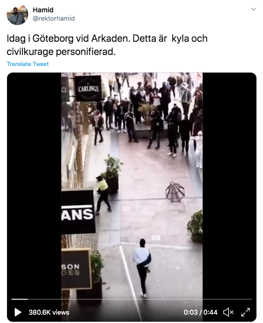Seek to the middle of the video progress bar
The height and width of the screenshot is (323, 263).
coord(132,299)
